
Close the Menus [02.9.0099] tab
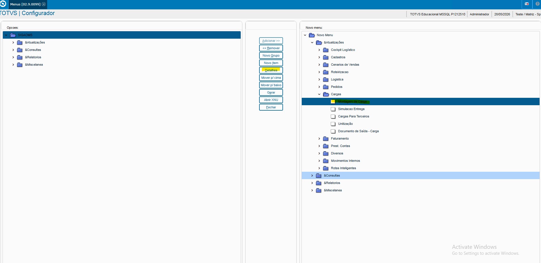(44, 4)
